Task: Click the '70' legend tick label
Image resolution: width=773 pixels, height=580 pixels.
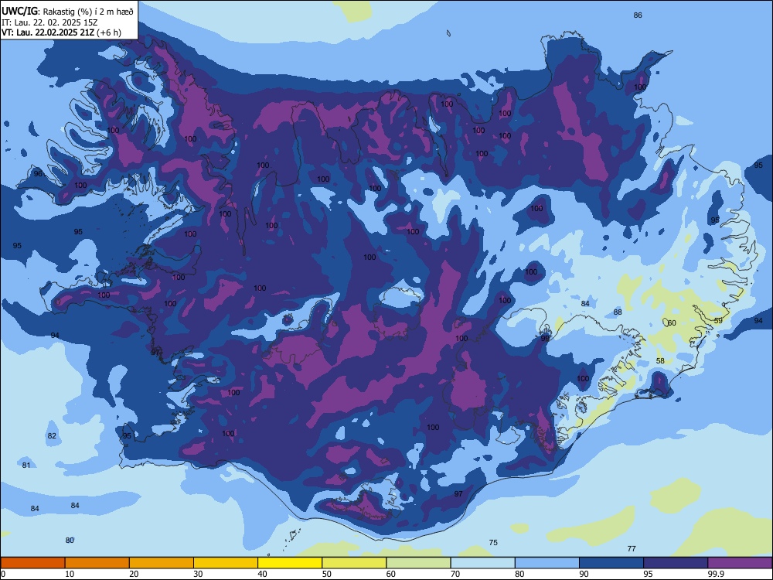Action: pyautogui.click(x=455, y=574)
